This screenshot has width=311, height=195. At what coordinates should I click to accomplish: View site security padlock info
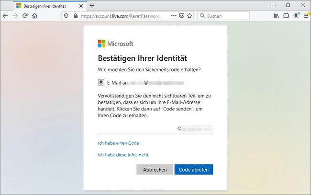76,16
